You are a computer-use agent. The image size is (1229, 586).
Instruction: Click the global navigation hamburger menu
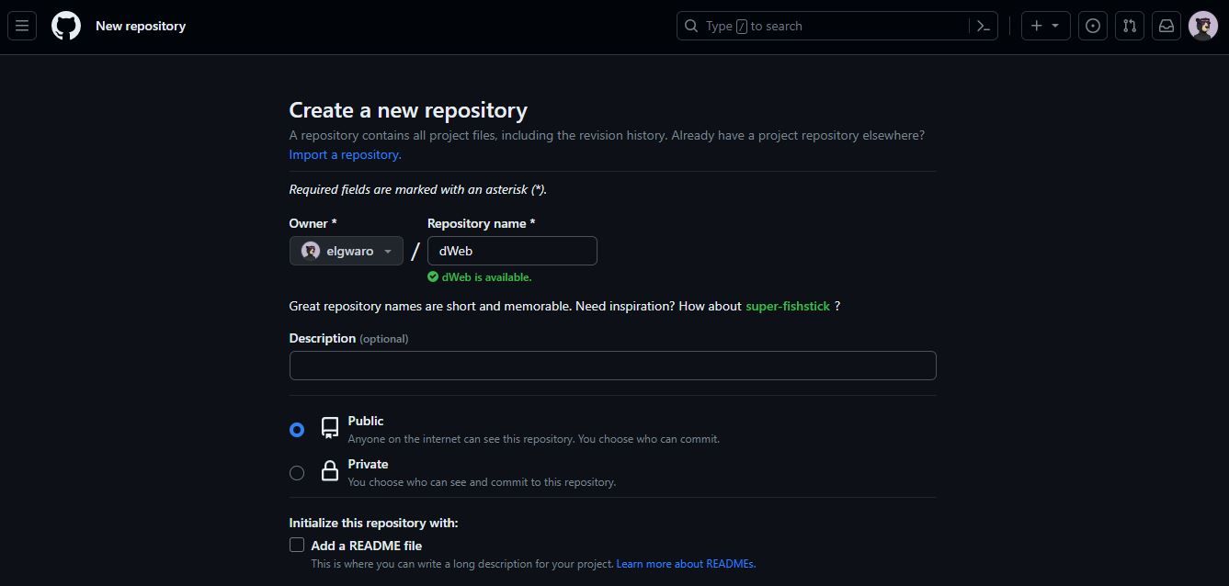pos(22,25)
